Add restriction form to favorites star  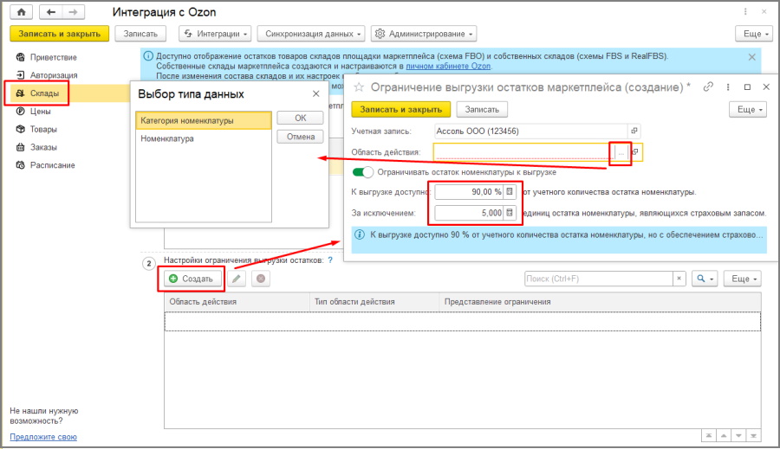[359, 87]
